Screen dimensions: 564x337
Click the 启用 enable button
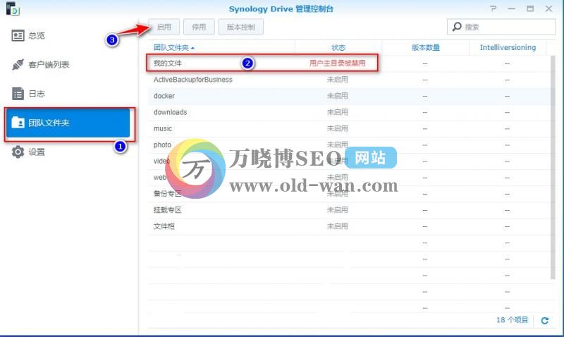pos(164,27)
